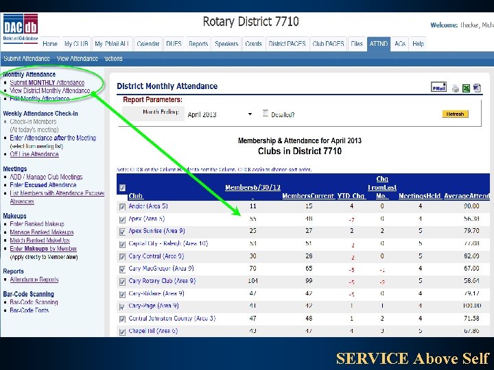This screenshot has width=494, height=370.
Task: Open Central Johnston County (Area 3) link
Action: coord(172,319)
